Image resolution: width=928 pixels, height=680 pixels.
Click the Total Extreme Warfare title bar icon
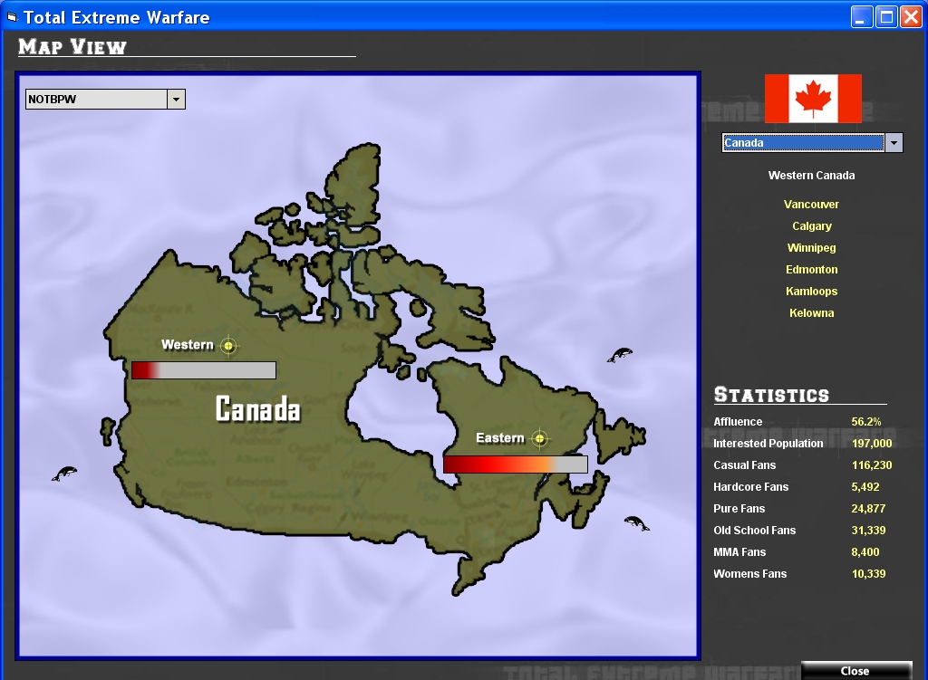(12, 17)
